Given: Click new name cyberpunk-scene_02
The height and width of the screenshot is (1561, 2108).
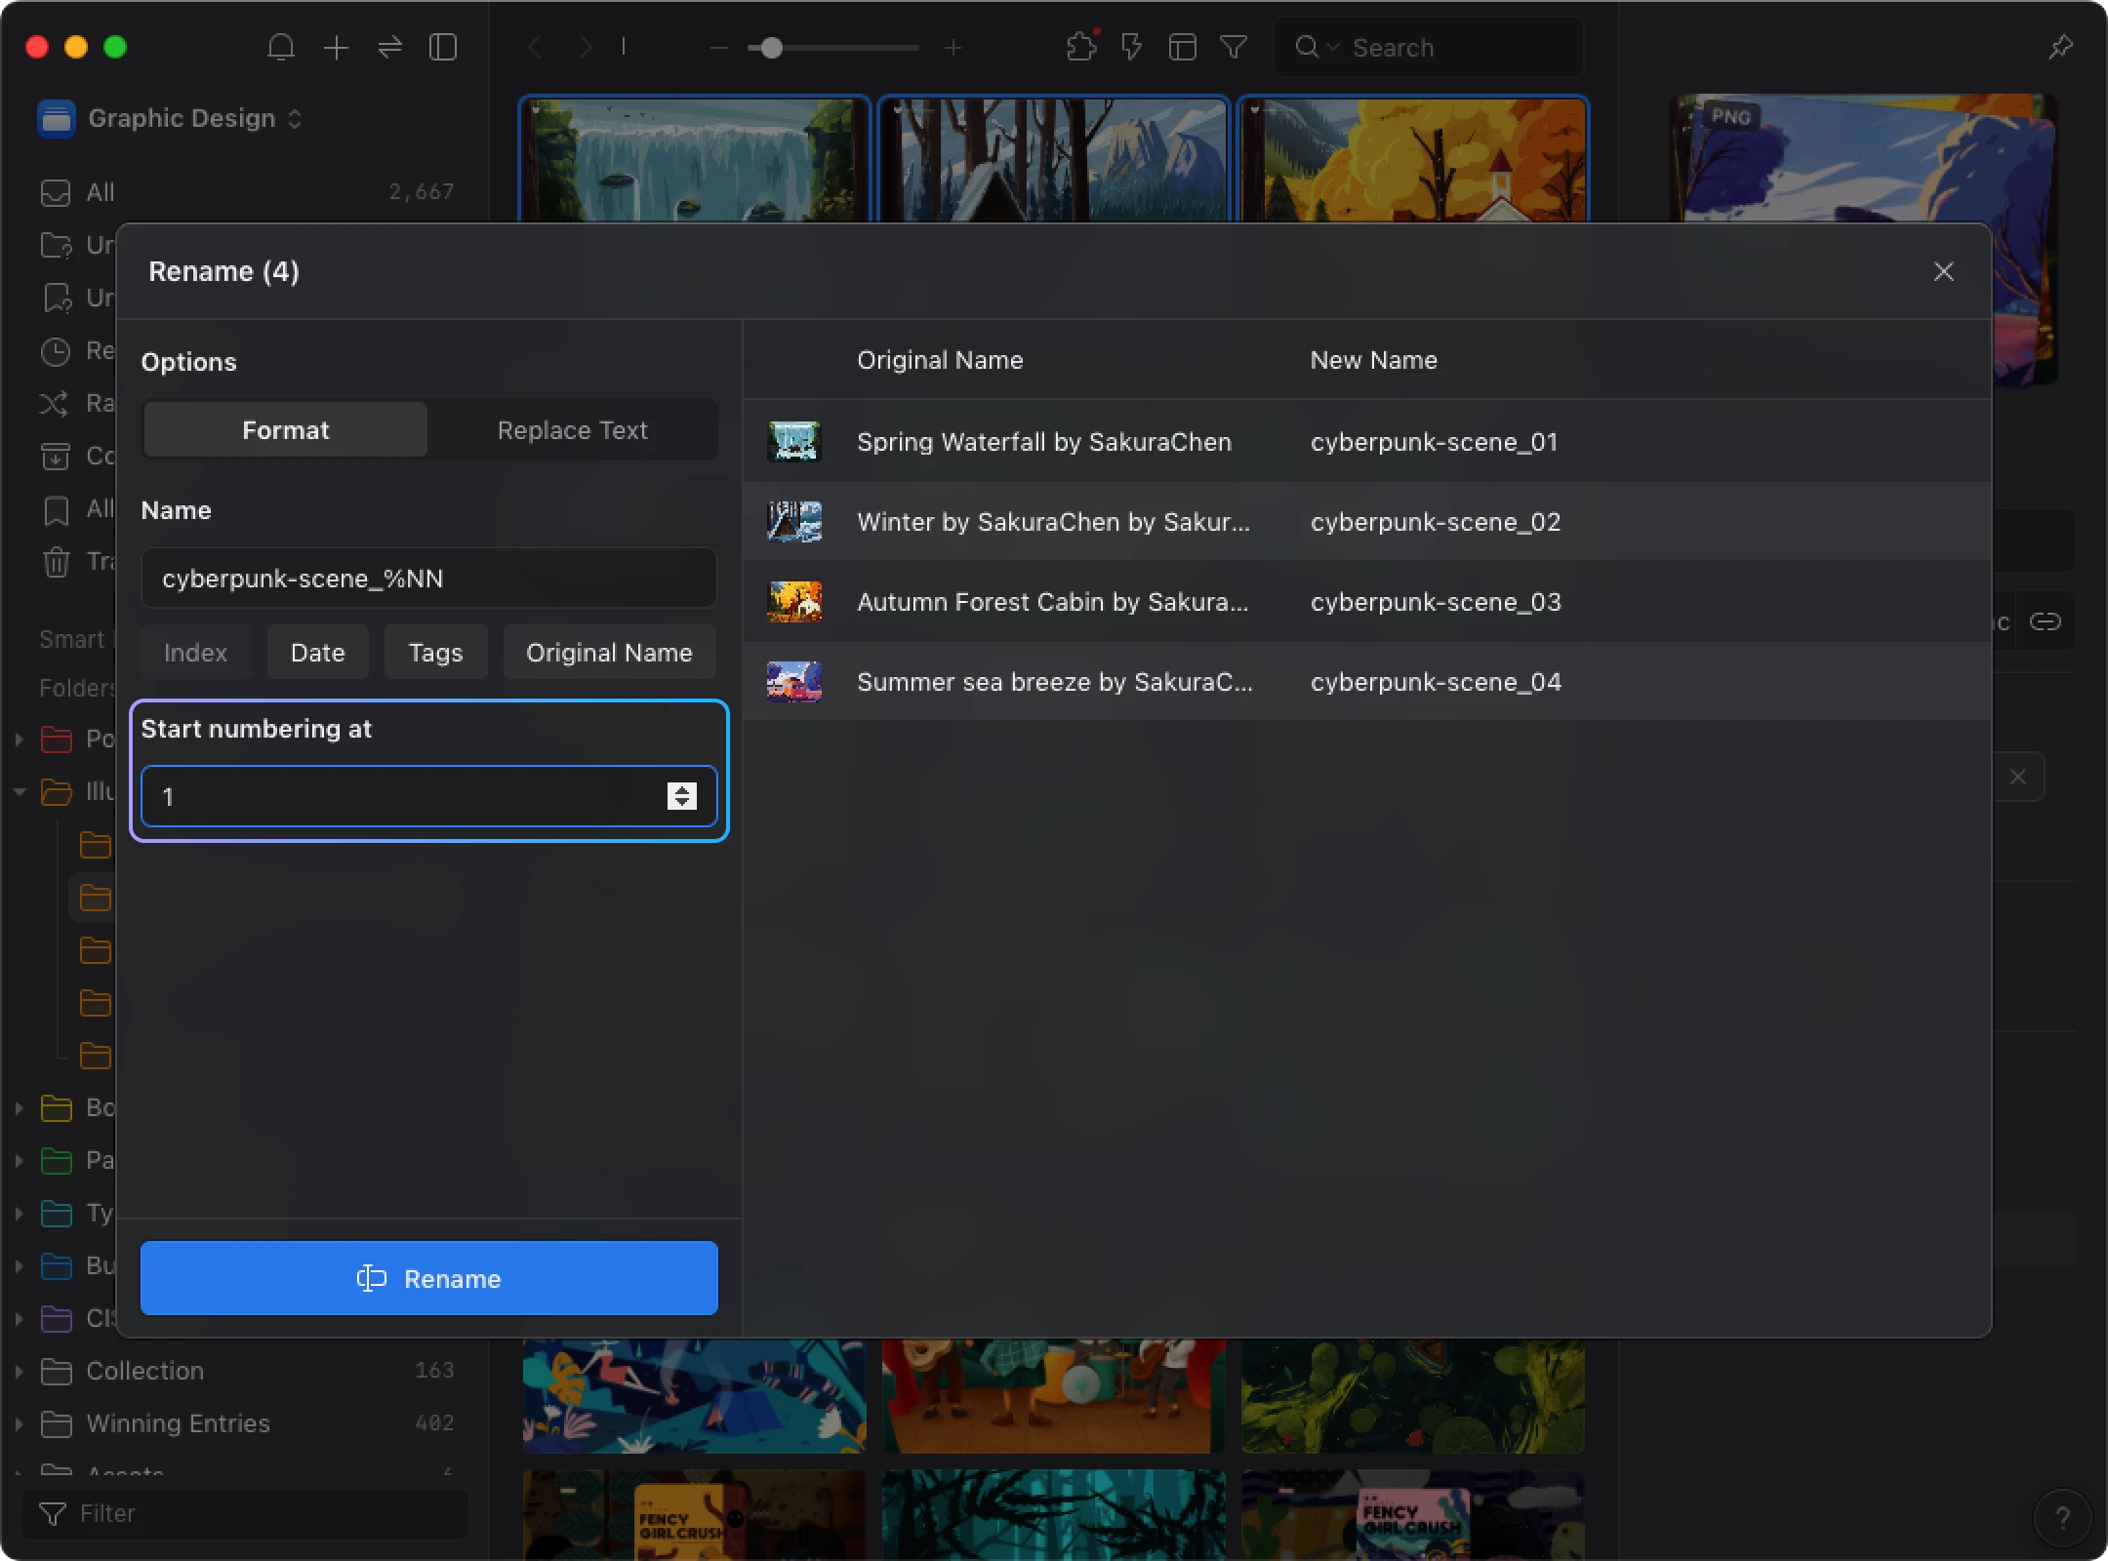Looking at the screenshot, I should 1435,522.
